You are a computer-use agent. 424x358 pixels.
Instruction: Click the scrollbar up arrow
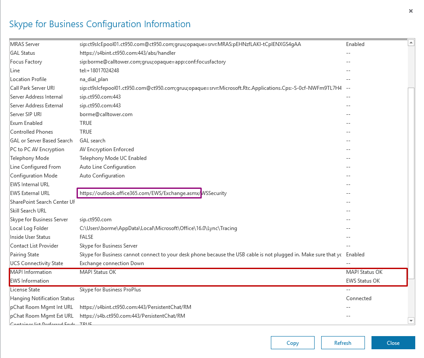pos(411,43)
